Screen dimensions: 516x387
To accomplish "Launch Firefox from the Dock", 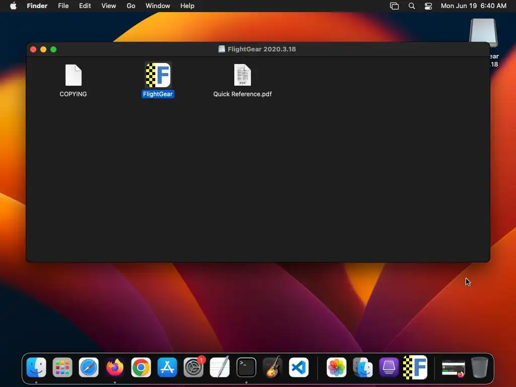I will [x=115, y=367].
